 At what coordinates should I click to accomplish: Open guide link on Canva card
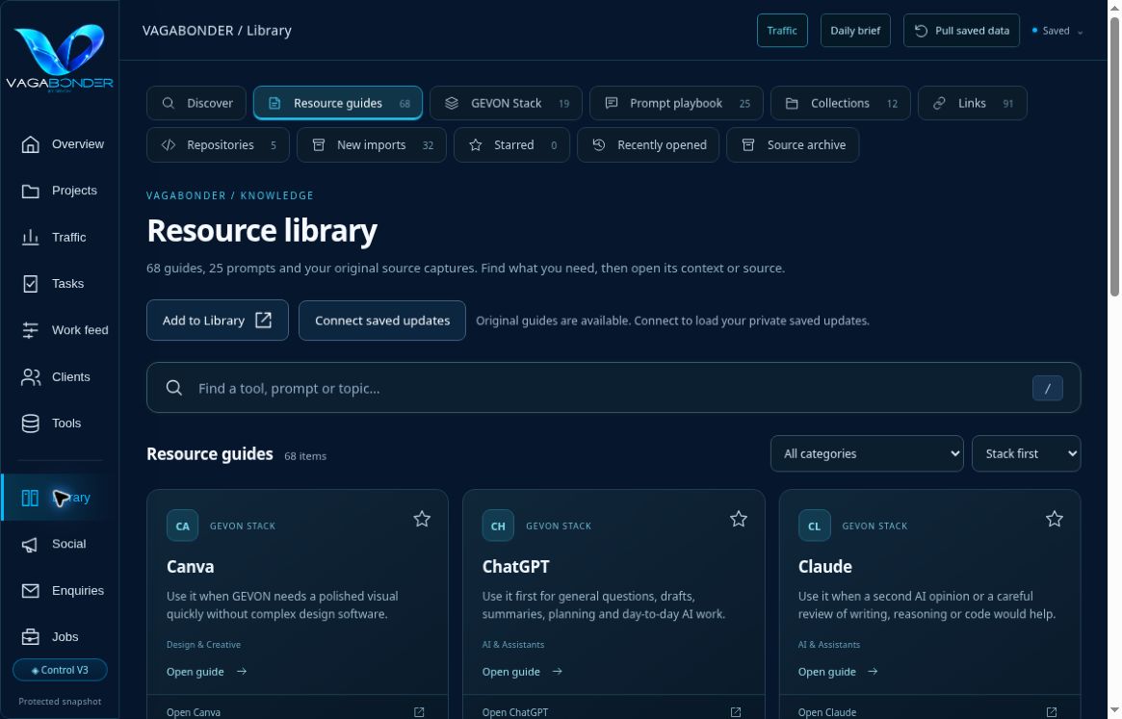point(206,672)
